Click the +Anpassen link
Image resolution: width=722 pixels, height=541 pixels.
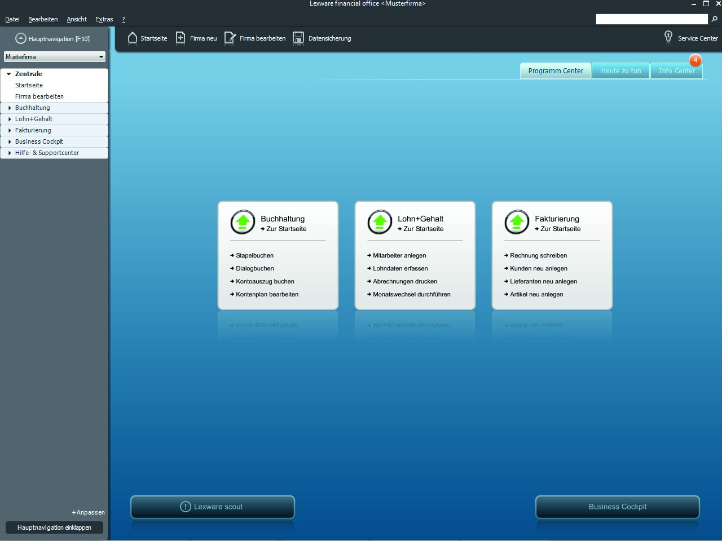(x=88, y=512)
